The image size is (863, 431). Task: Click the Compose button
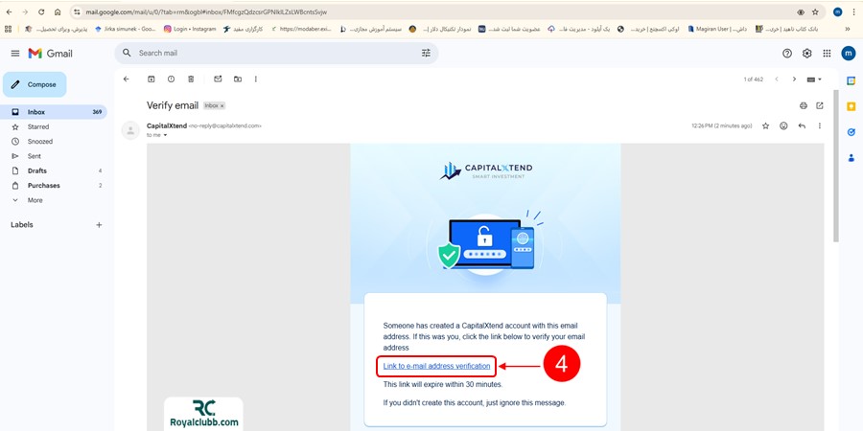point(35,84)
